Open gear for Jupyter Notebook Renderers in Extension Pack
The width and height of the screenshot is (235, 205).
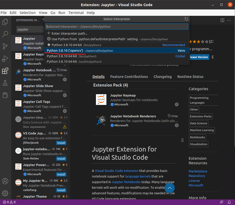click(177, 125)
